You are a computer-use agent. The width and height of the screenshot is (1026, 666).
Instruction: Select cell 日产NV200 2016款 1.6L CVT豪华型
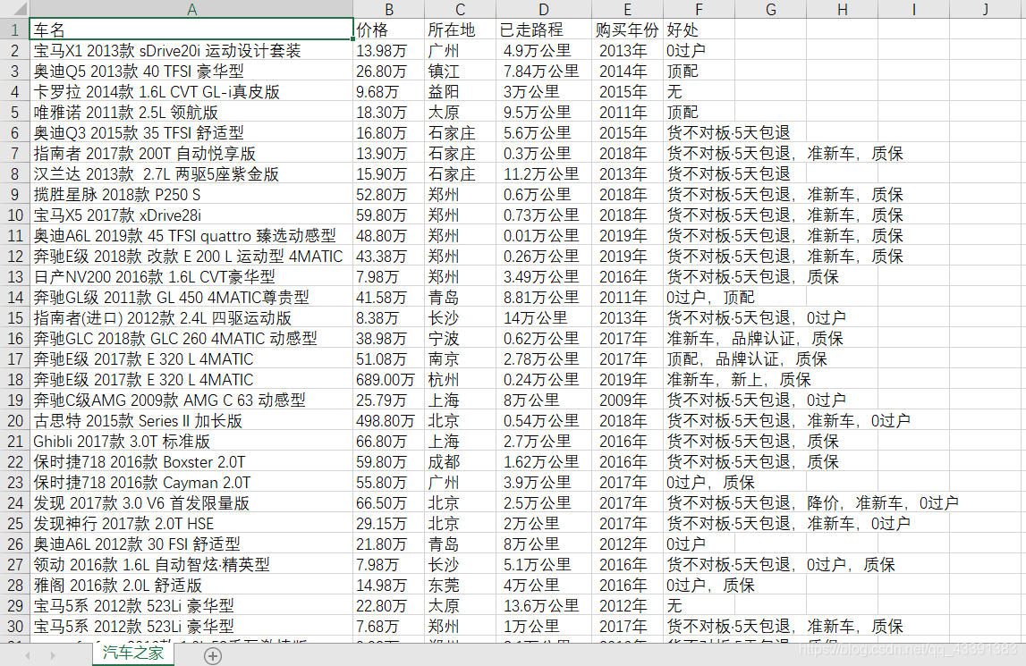pos(191,277)
